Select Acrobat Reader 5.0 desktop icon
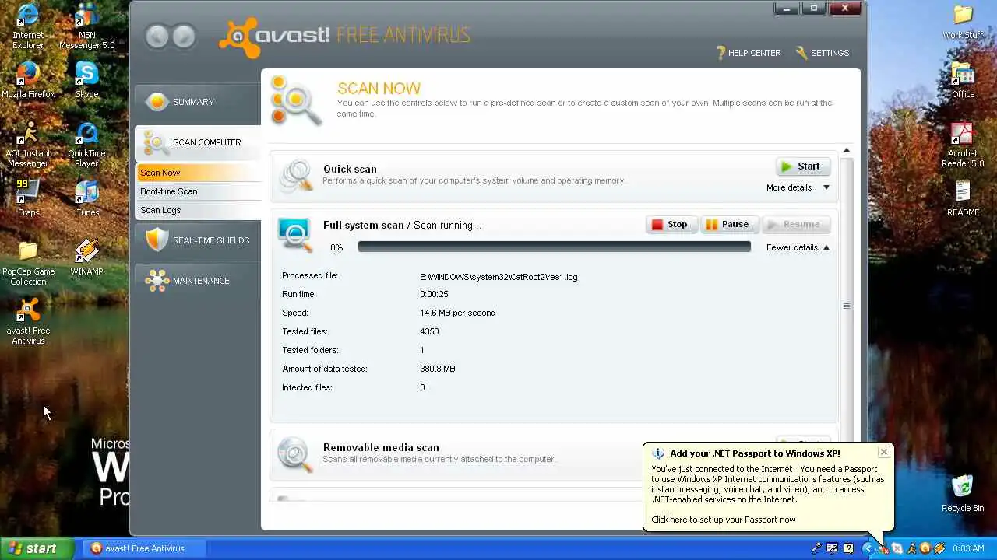This screenshot has width=997, height=560. tap(963, 145)
